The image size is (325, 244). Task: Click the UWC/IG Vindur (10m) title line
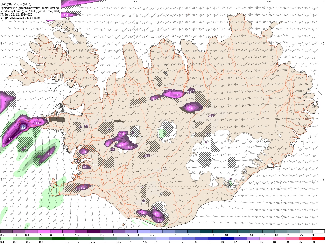(x=15, y=4)
